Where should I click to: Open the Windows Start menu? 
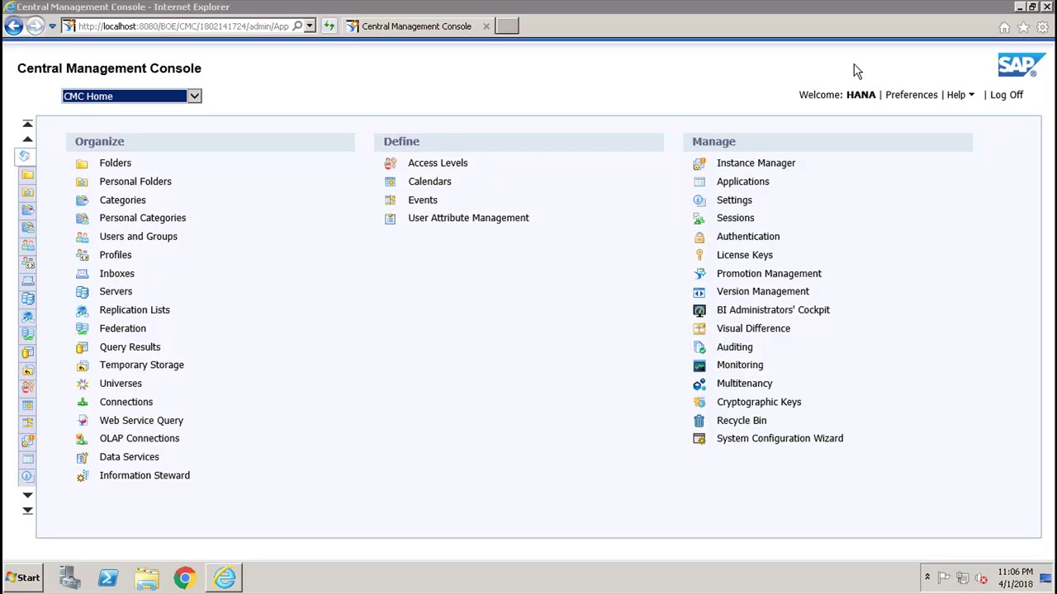click(22, 577)
